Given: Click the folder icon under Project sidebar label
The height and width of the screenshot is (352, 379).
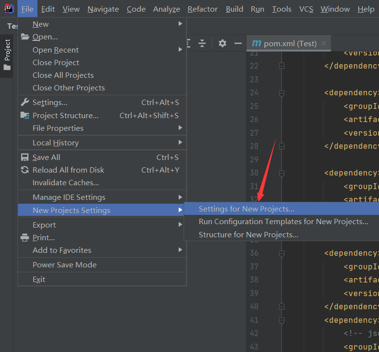Looking at the screenshot, I should [7, 67].
